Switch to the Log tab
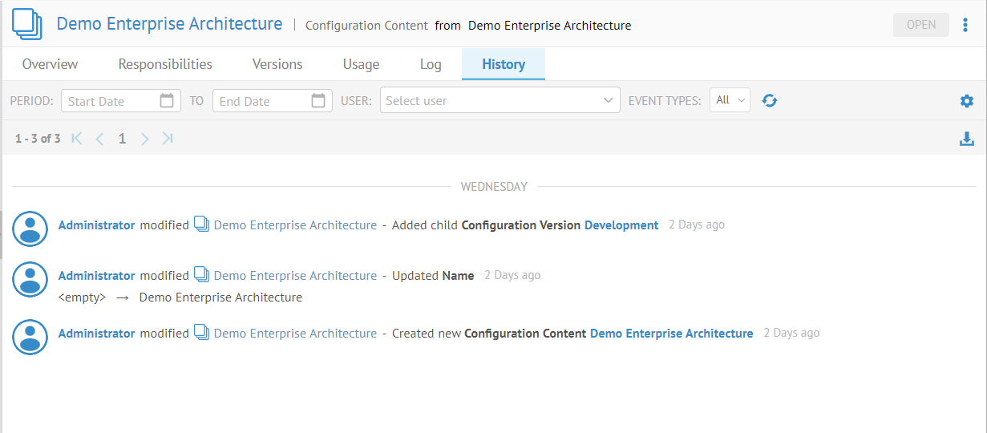Viewport: 987px width, 433px height. click(x=431, y=64)
